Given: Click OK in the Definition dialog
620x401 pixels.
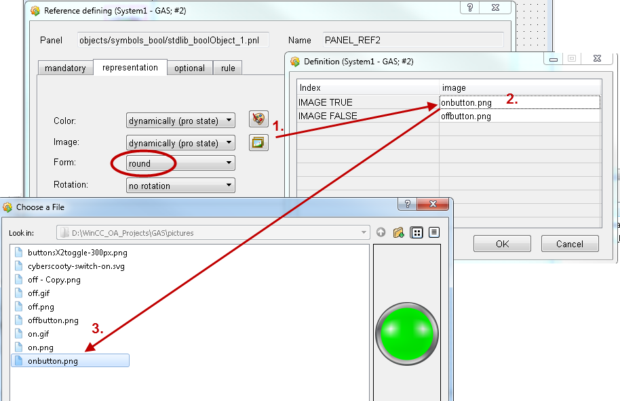Looking at the screenshot, I should [502, 244].
